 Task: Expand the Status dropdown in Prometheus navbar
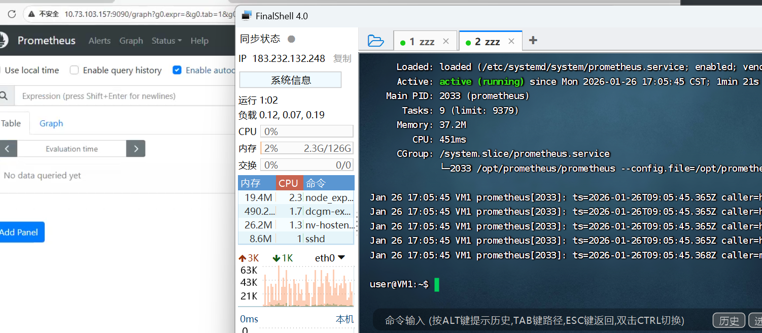(166, 41)
